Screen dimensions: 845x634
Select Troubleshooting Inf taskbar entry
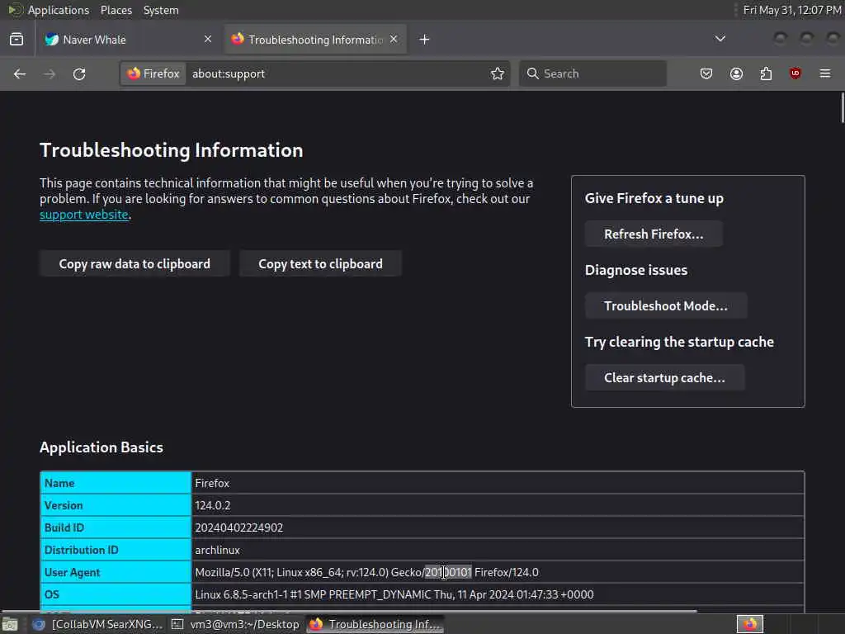point(375,624)
